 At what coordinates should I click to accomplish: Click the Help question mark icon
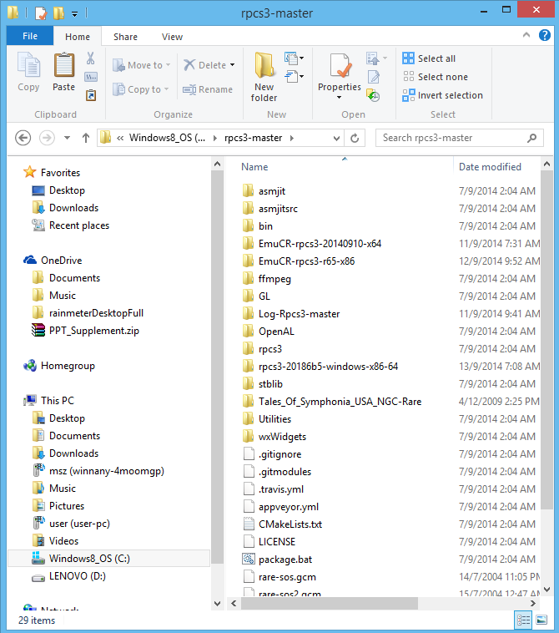point(545,36)
